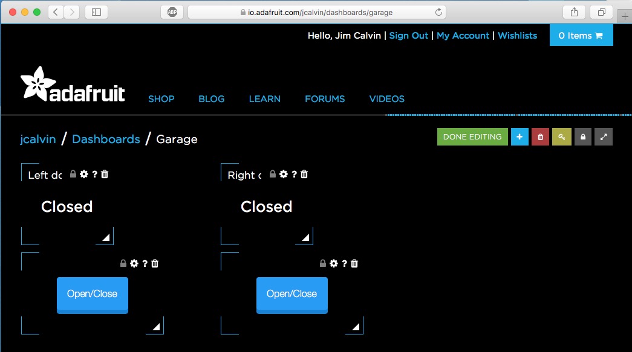632x352 pixels.
Task: Show help for the Left door block
Action: coord(95,174)
